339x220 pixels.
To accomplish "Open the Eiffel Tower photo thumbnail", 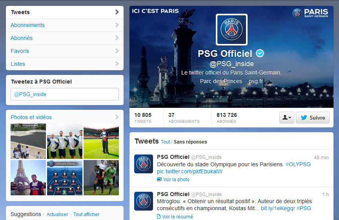I will coord(28,178).
